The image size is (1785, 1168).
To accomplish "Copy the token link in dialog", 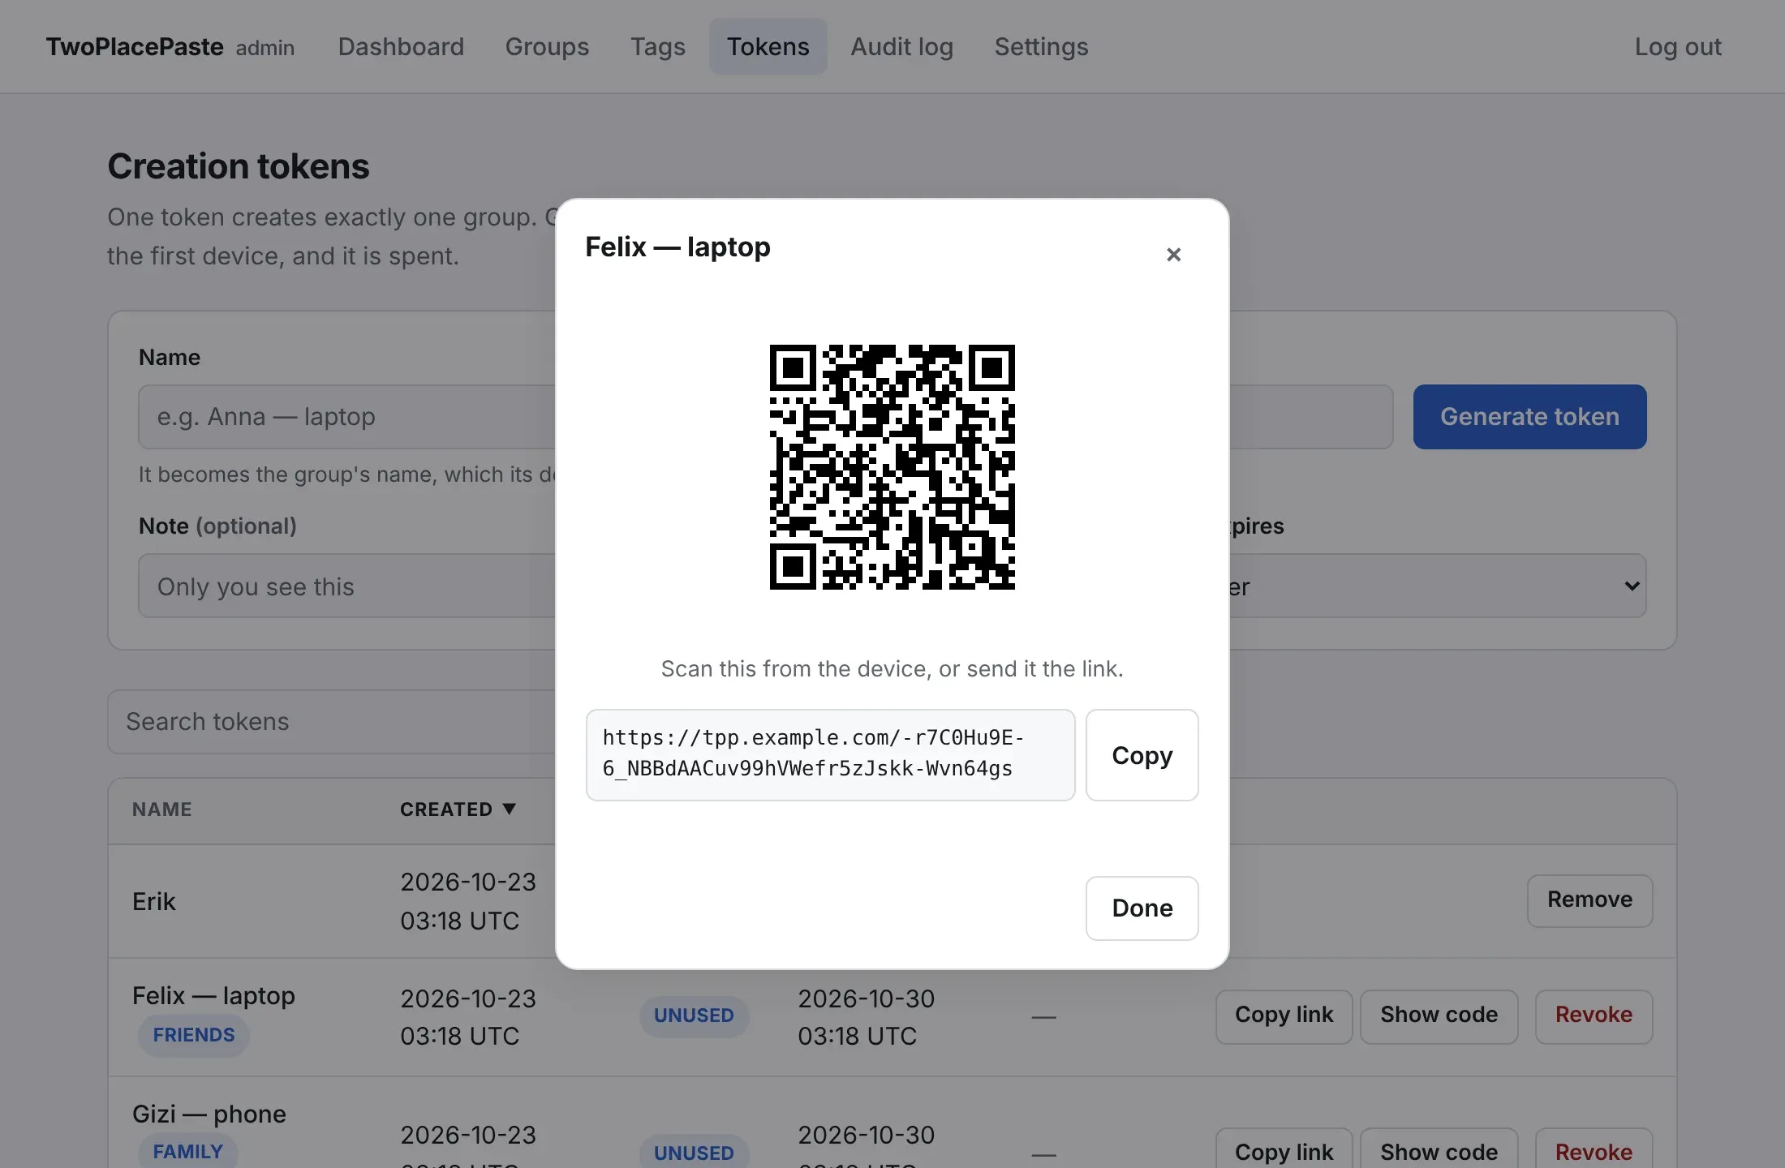I will coord(1142,755).
